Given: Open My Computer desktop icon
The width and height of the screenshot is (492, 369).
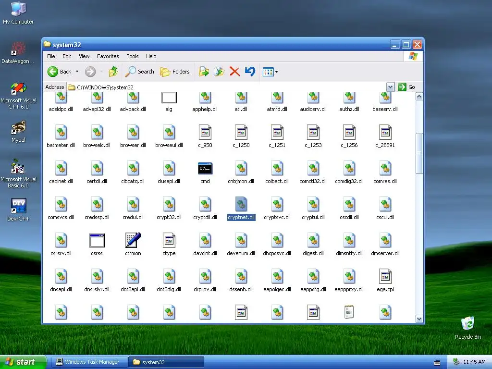Looking at the screenshot, I should (18, 13).
